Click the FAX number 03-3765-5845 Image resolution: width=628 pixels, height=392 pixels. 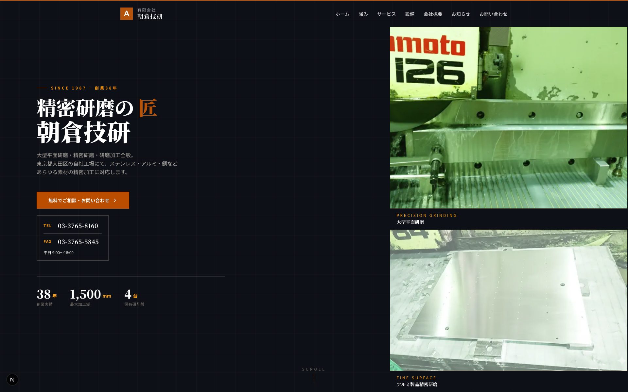click(x=78, y=242)
